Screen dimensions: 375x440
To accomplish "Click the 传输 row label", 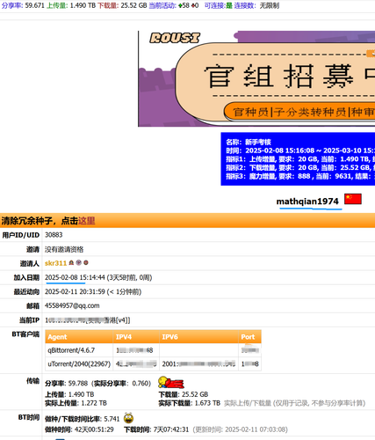I will (32, 381).
